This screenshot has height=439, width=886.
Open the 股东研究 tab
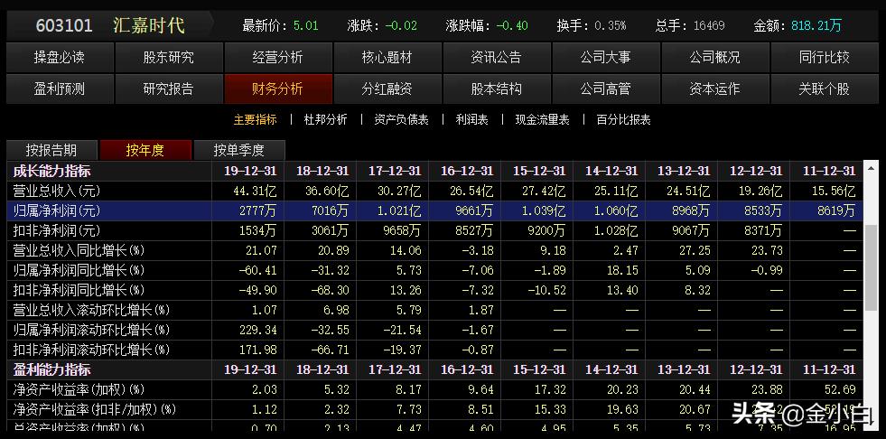[168, 57]
